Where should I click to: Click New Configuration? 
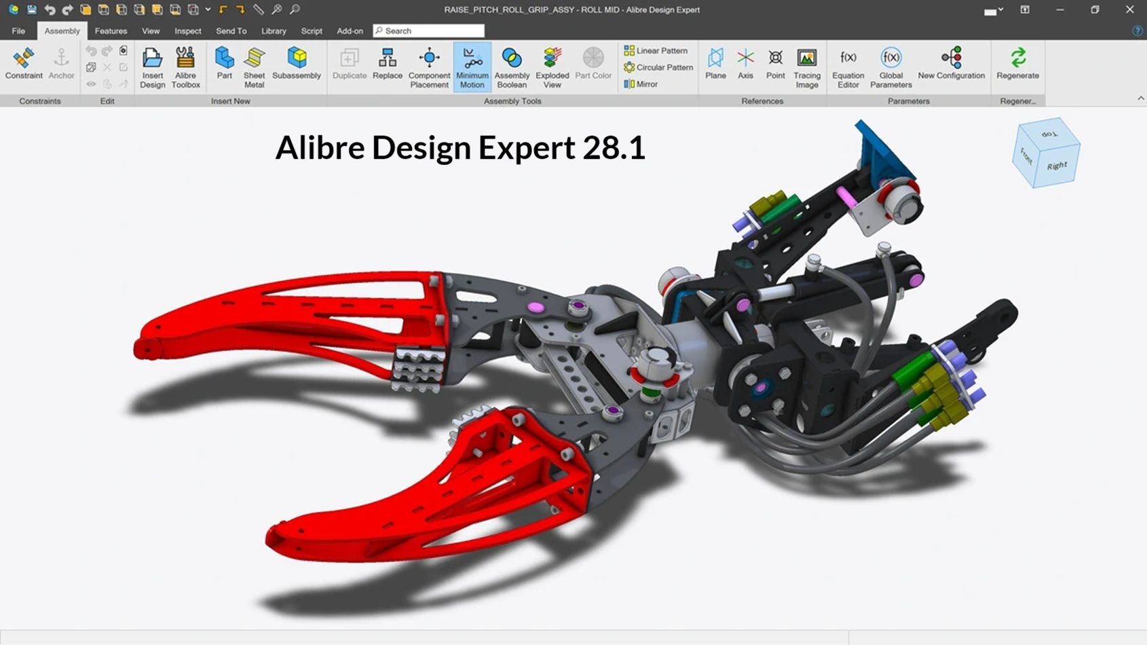(x=952, y=64)
